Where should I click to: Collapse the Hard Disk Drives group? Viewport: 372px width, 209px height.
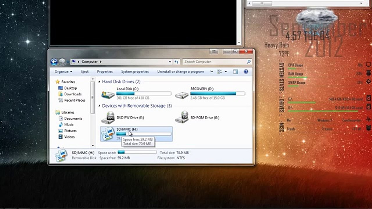point(99,82)
